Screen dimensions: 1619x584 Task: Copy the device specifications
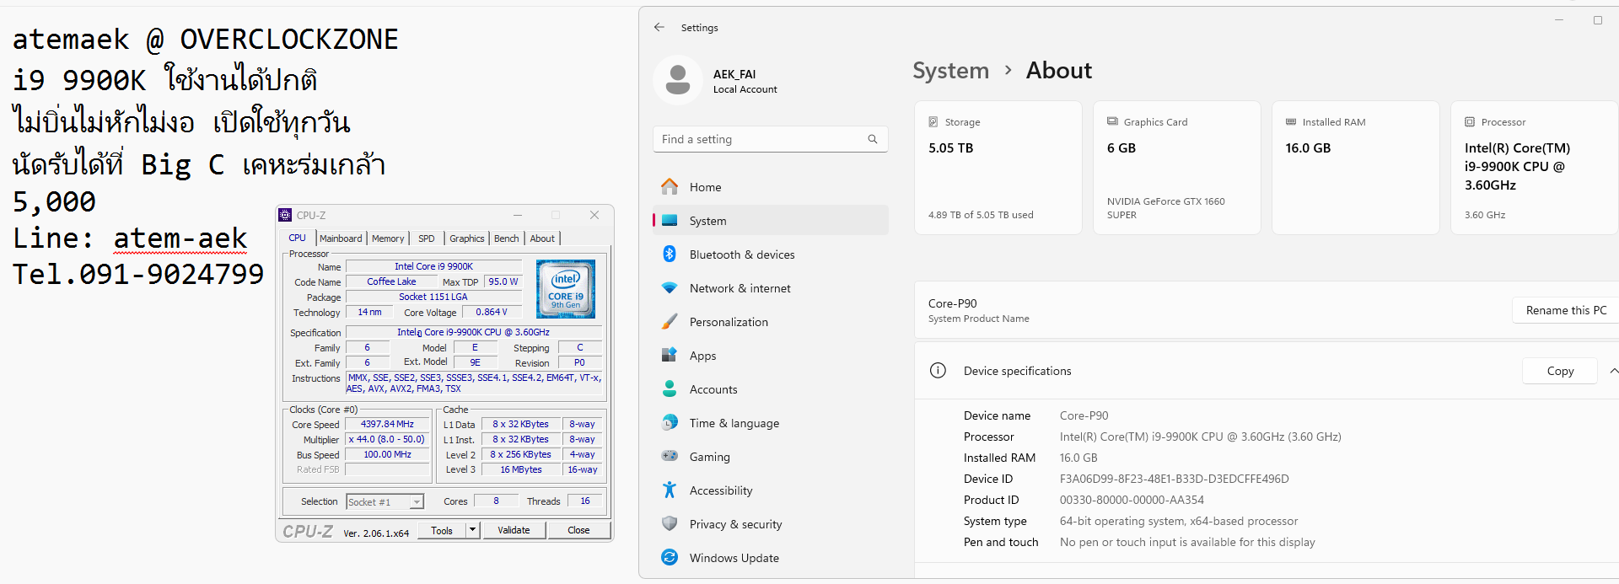click(x=1560, y=371)
